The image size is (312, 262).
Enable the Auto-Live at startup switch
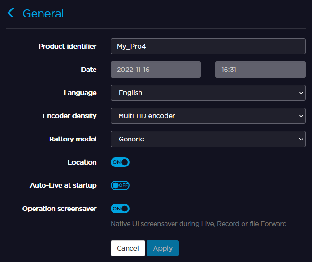[120, 185]
